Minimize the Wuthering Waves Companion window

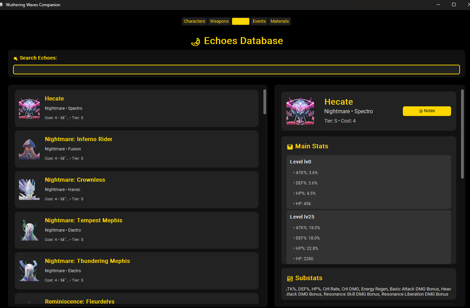(x=438, y=4)
